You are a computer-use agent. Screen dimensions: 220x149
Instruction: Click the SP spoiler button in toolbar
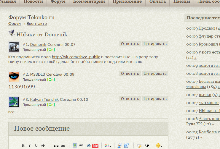[x=146, y=146]
